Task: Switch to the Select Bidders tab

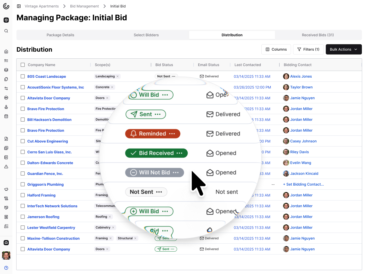Action: (146, 35)
